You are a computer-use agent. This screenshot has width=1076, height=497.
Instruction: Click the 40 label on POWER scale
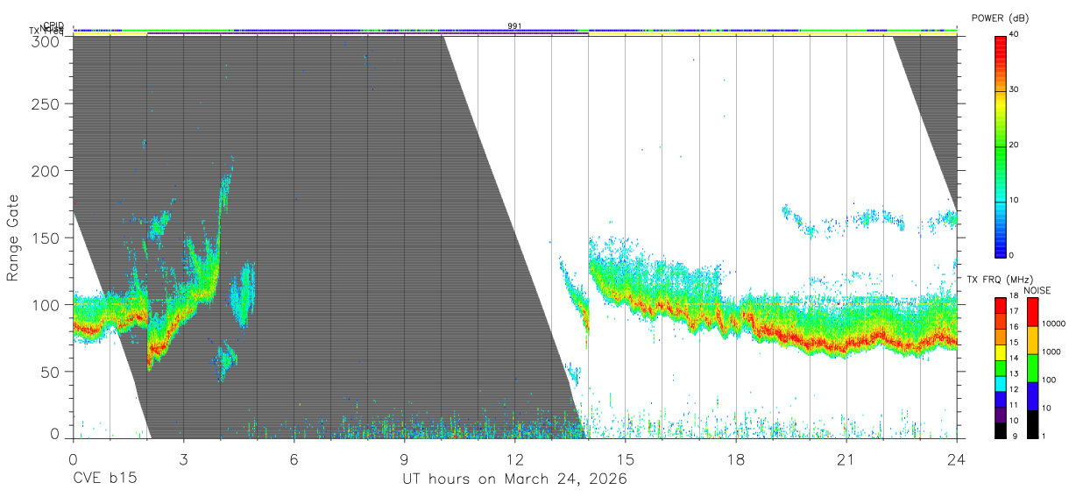point(1014,35)
